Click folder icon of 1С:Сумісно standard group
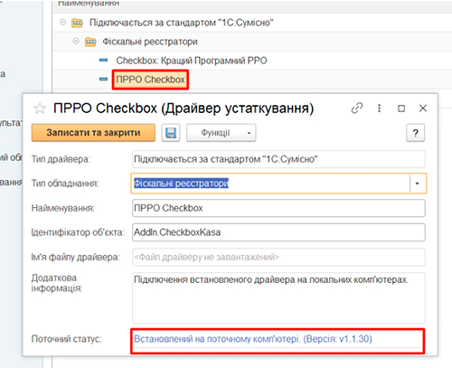This screenshot has width=452, height=368. pyautogui.click(x=77, y=23)
